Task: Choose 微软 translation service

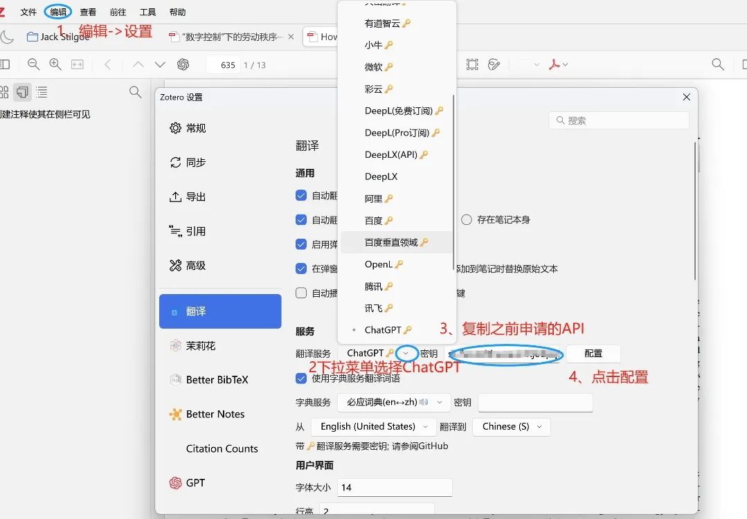Action: (x=396, y=67)
